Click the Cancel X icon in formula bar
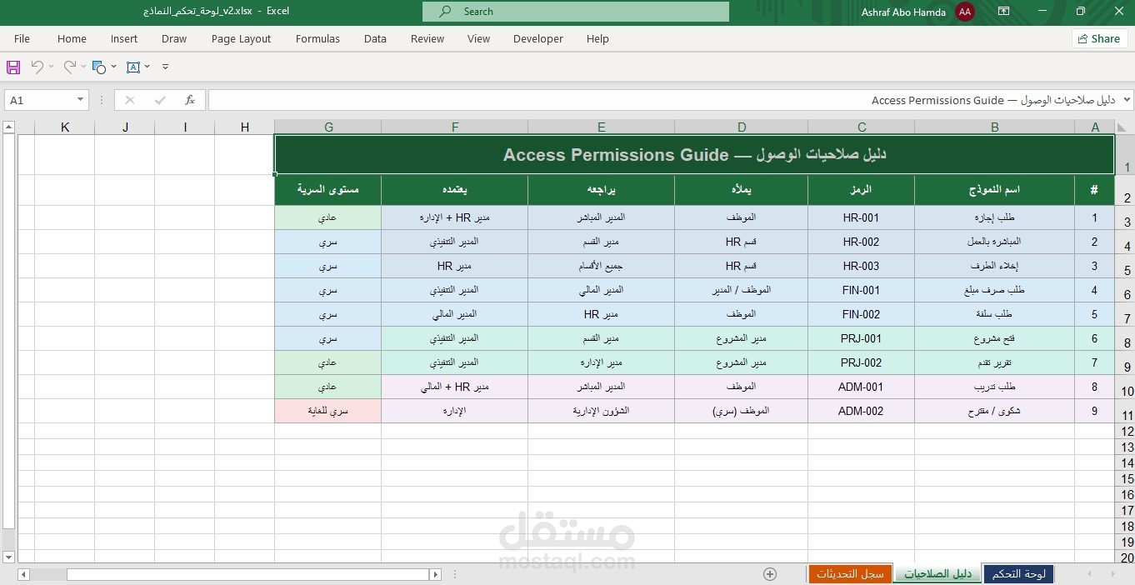1135x585 pixels. (129, 100)
